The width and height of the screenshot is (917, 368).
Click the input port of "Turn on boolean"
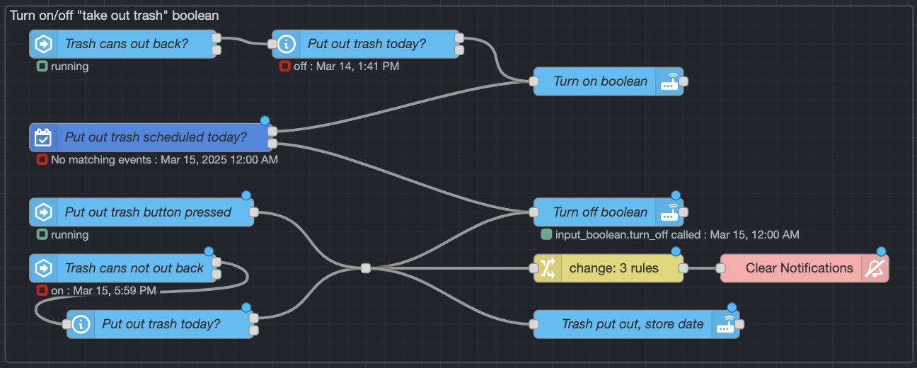[534, 81]
